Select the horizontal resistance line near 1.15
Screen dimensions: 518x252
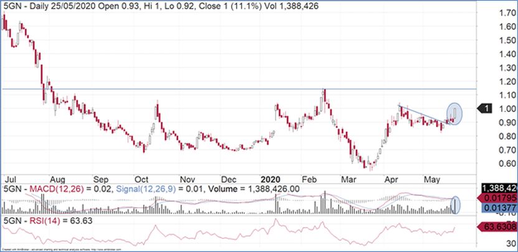187,89
